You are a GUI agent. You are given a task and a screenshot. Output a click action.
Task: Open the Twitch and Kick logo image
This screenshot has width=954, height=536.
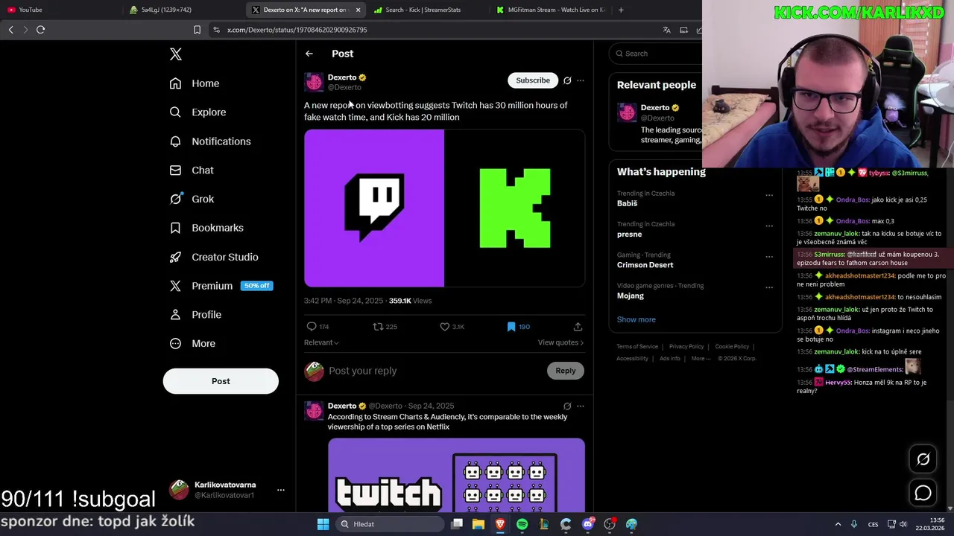pyautogui.click(x=444, y=208)
